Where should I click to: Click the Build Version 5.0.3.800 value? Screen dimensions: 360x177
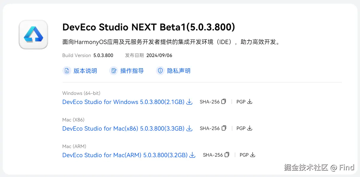point(103,55)
